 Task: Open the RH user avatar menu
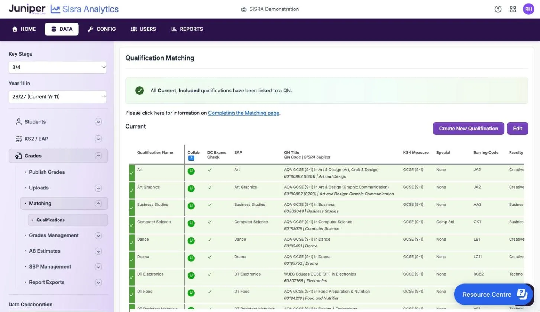point(528,9)
